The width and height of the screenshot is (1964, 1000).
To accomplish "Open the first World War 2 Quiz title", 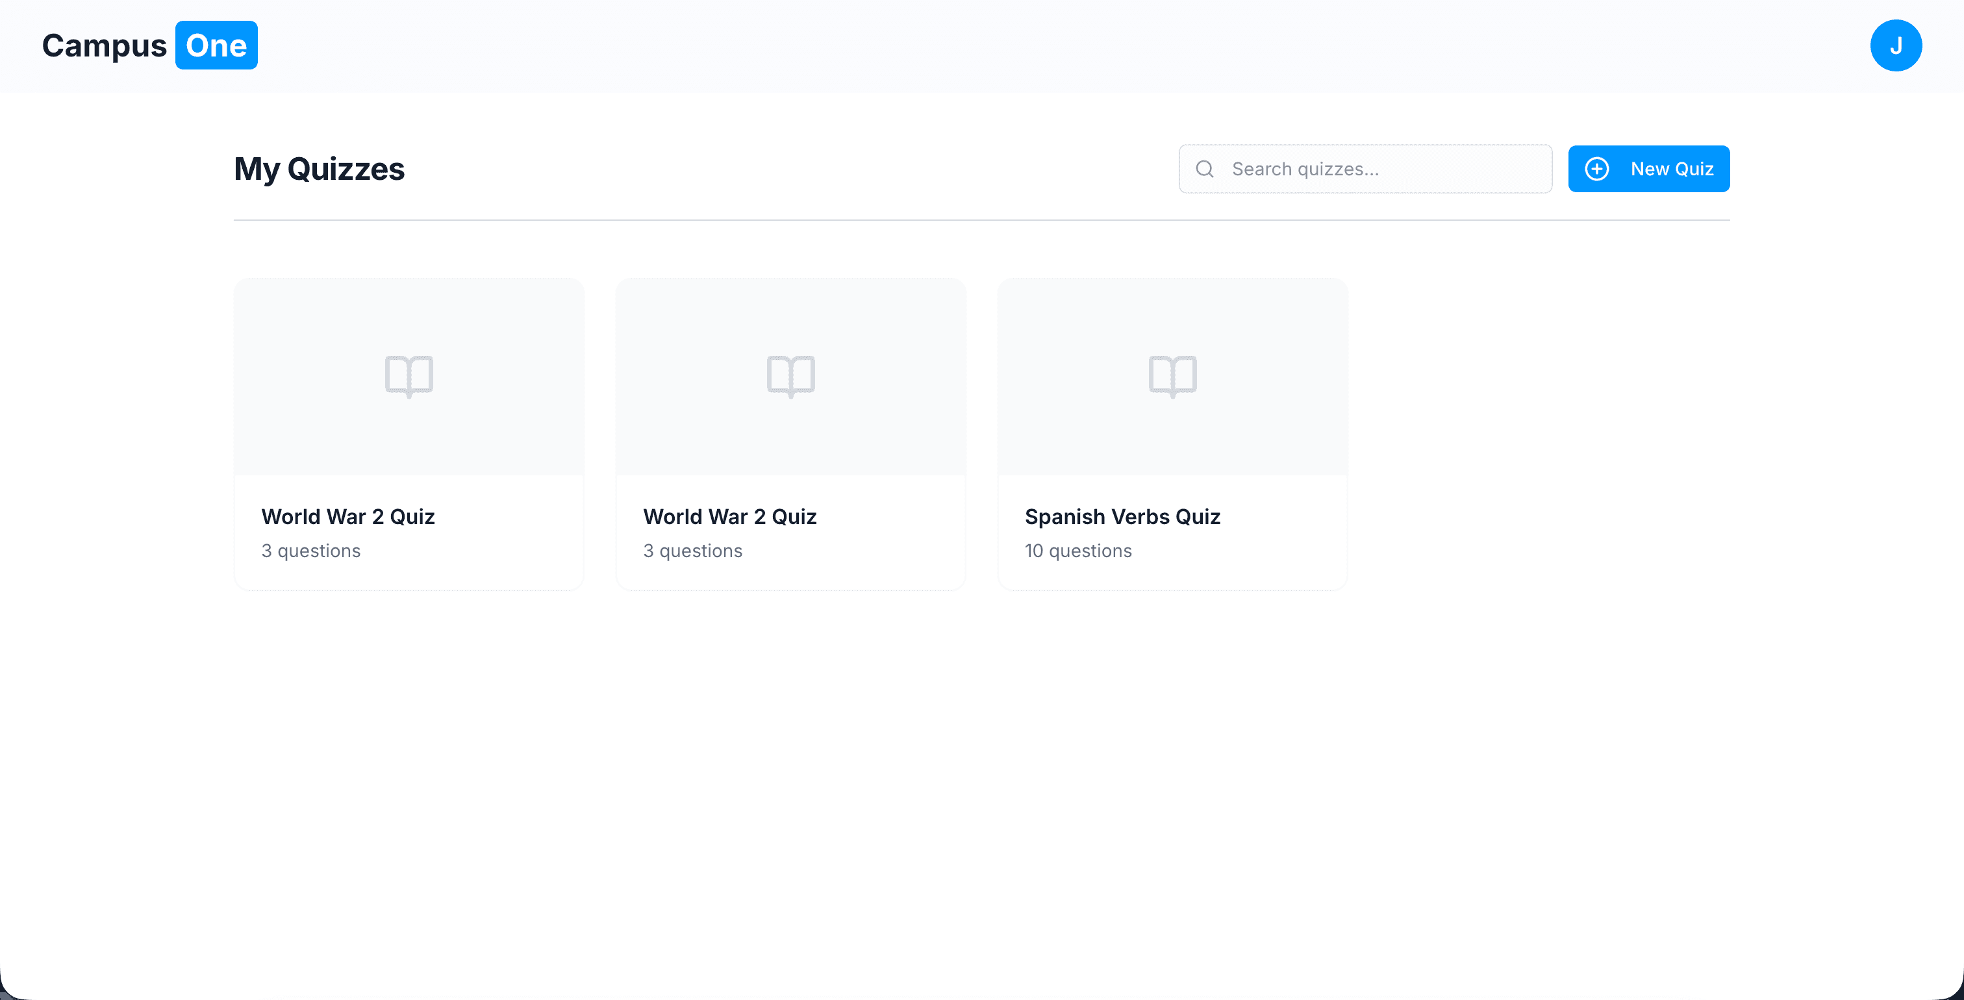I will point(347,516).
